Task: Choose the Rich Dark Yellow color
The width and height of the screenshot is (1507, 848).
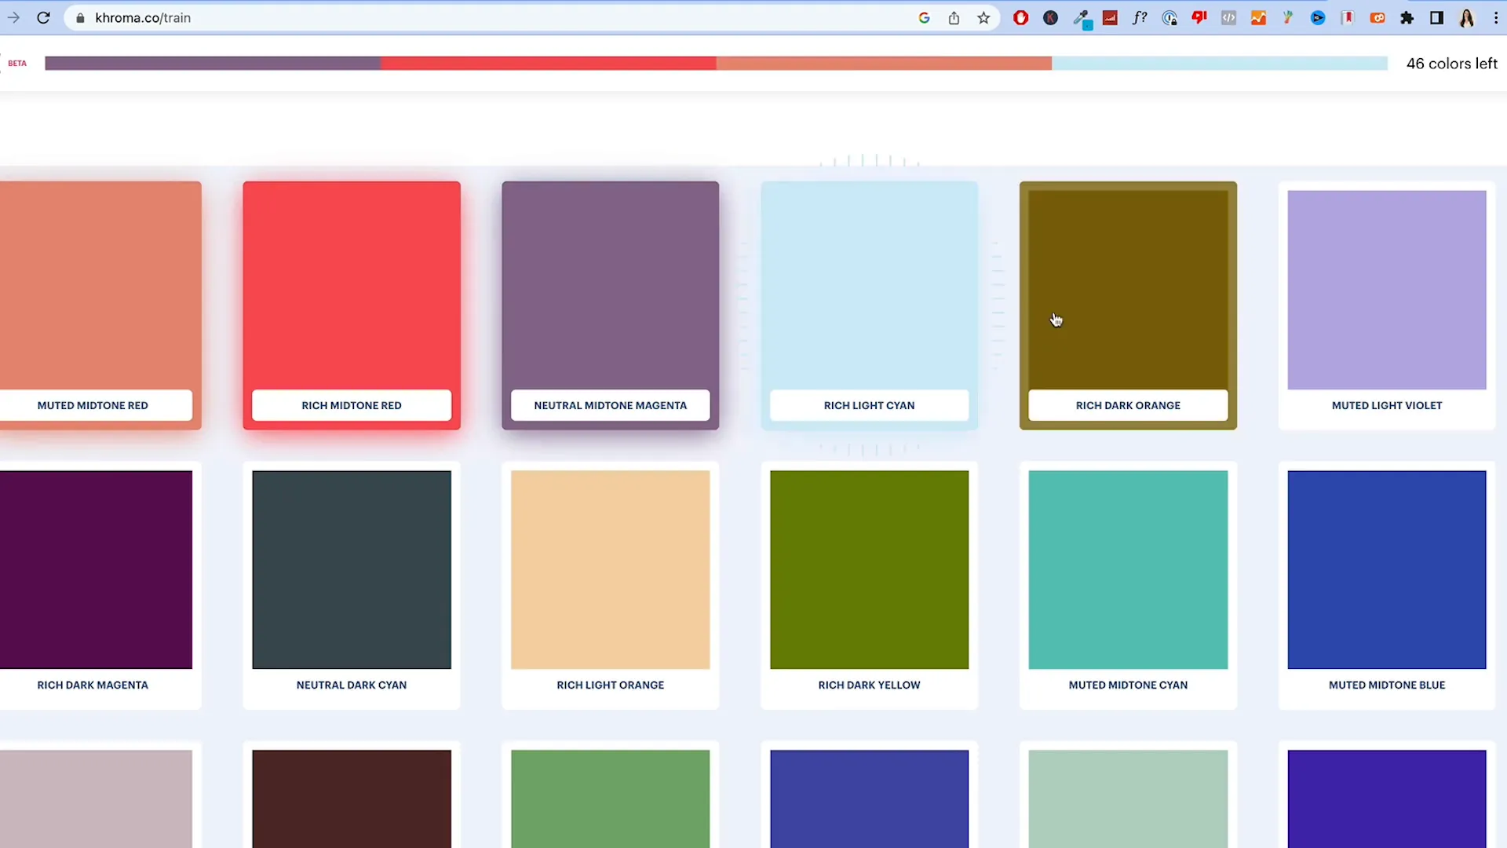Action: coord(869,569)
